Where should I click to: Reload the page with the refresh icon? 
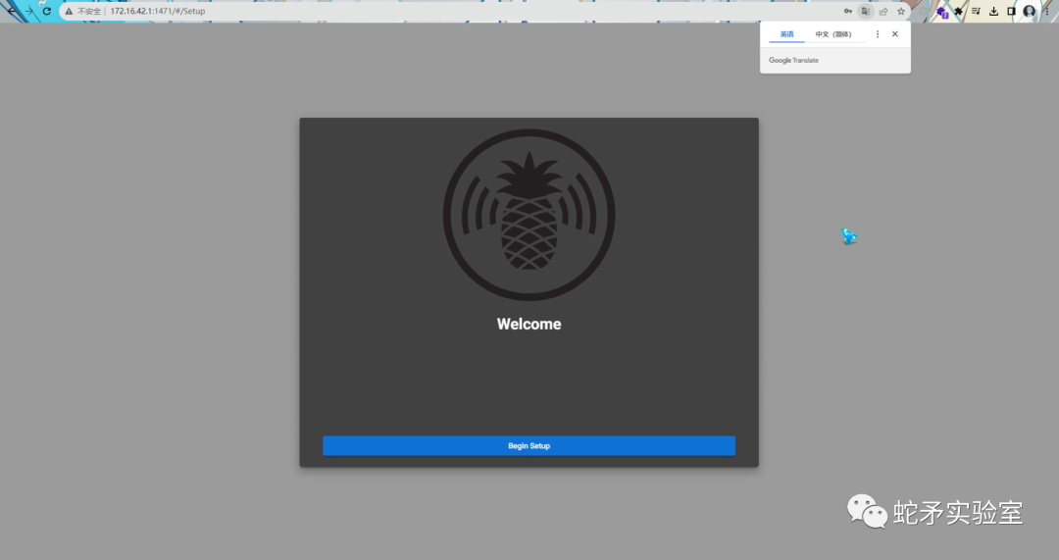point(47,11)
